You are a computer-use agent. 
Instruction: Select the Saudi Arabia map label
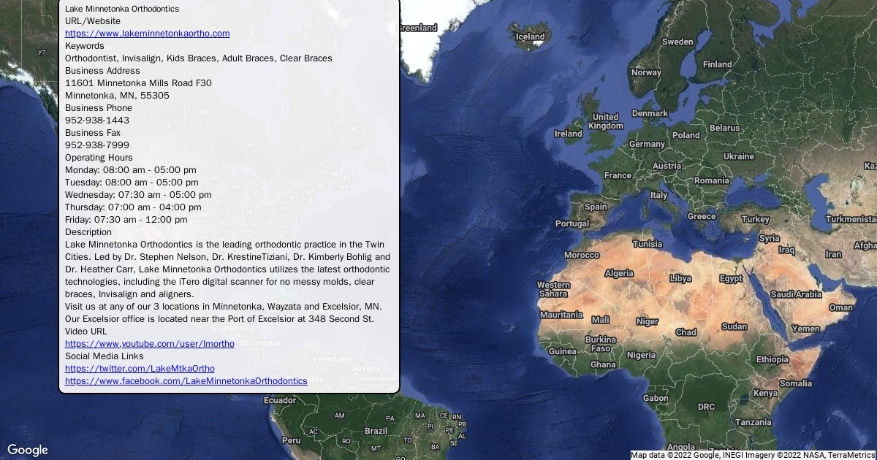[x=796, y=294]
